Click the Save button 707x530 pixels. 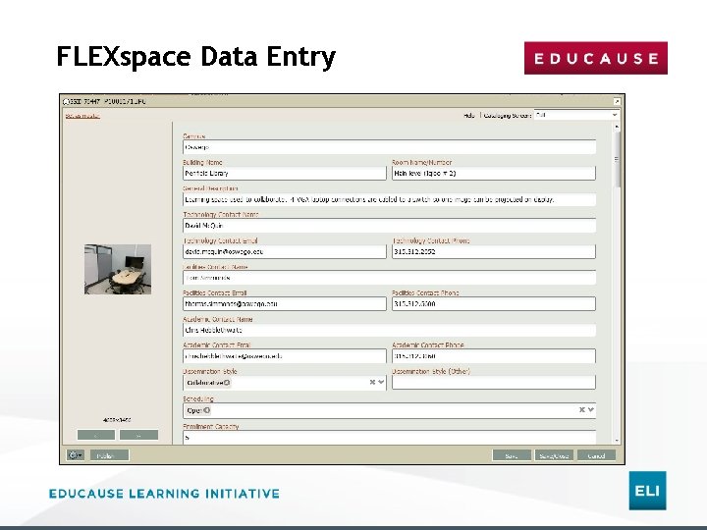512,455
